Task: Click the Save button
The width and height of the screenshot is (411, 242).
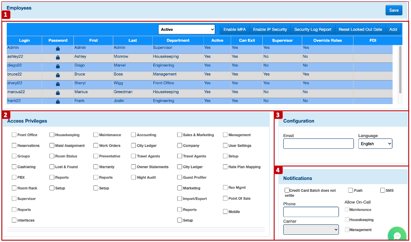Action: click(394, 10)
